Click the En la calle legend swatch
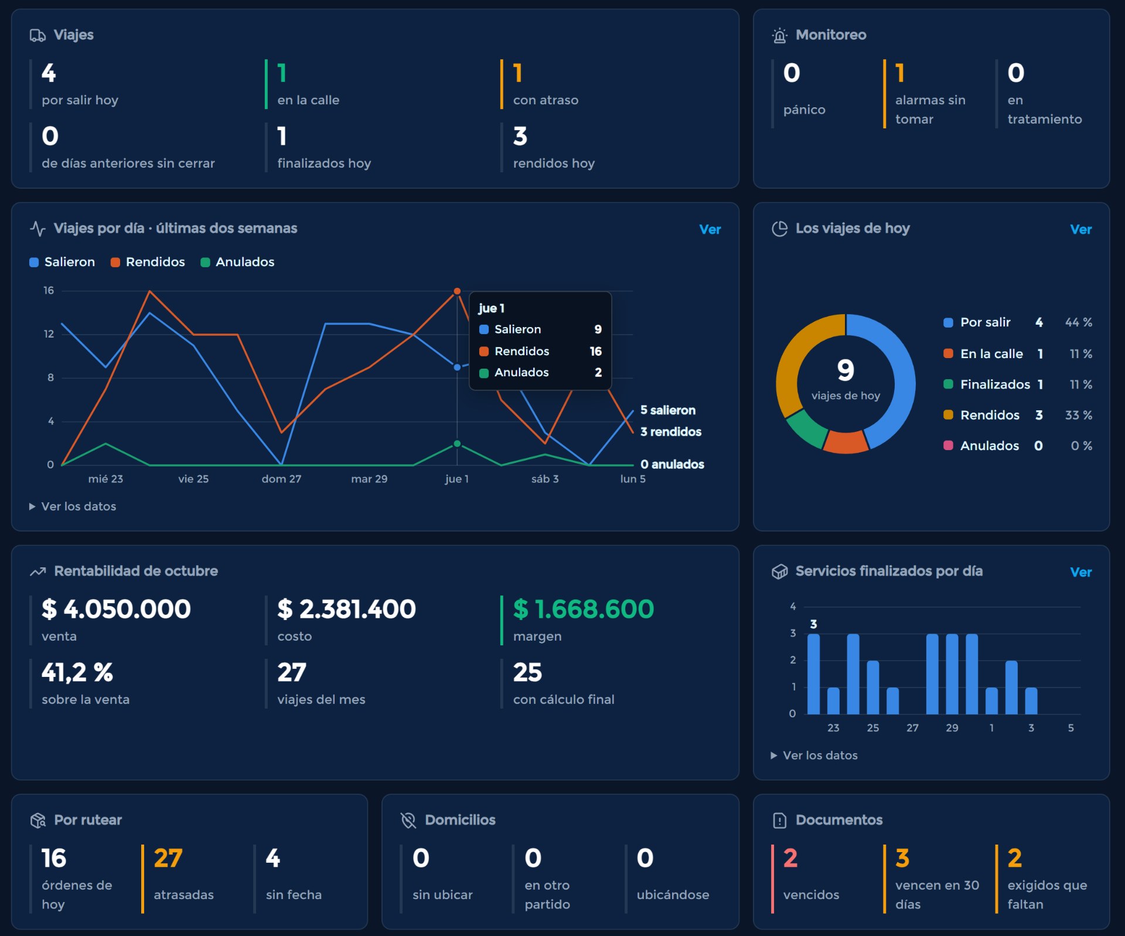 coord(948,353)
